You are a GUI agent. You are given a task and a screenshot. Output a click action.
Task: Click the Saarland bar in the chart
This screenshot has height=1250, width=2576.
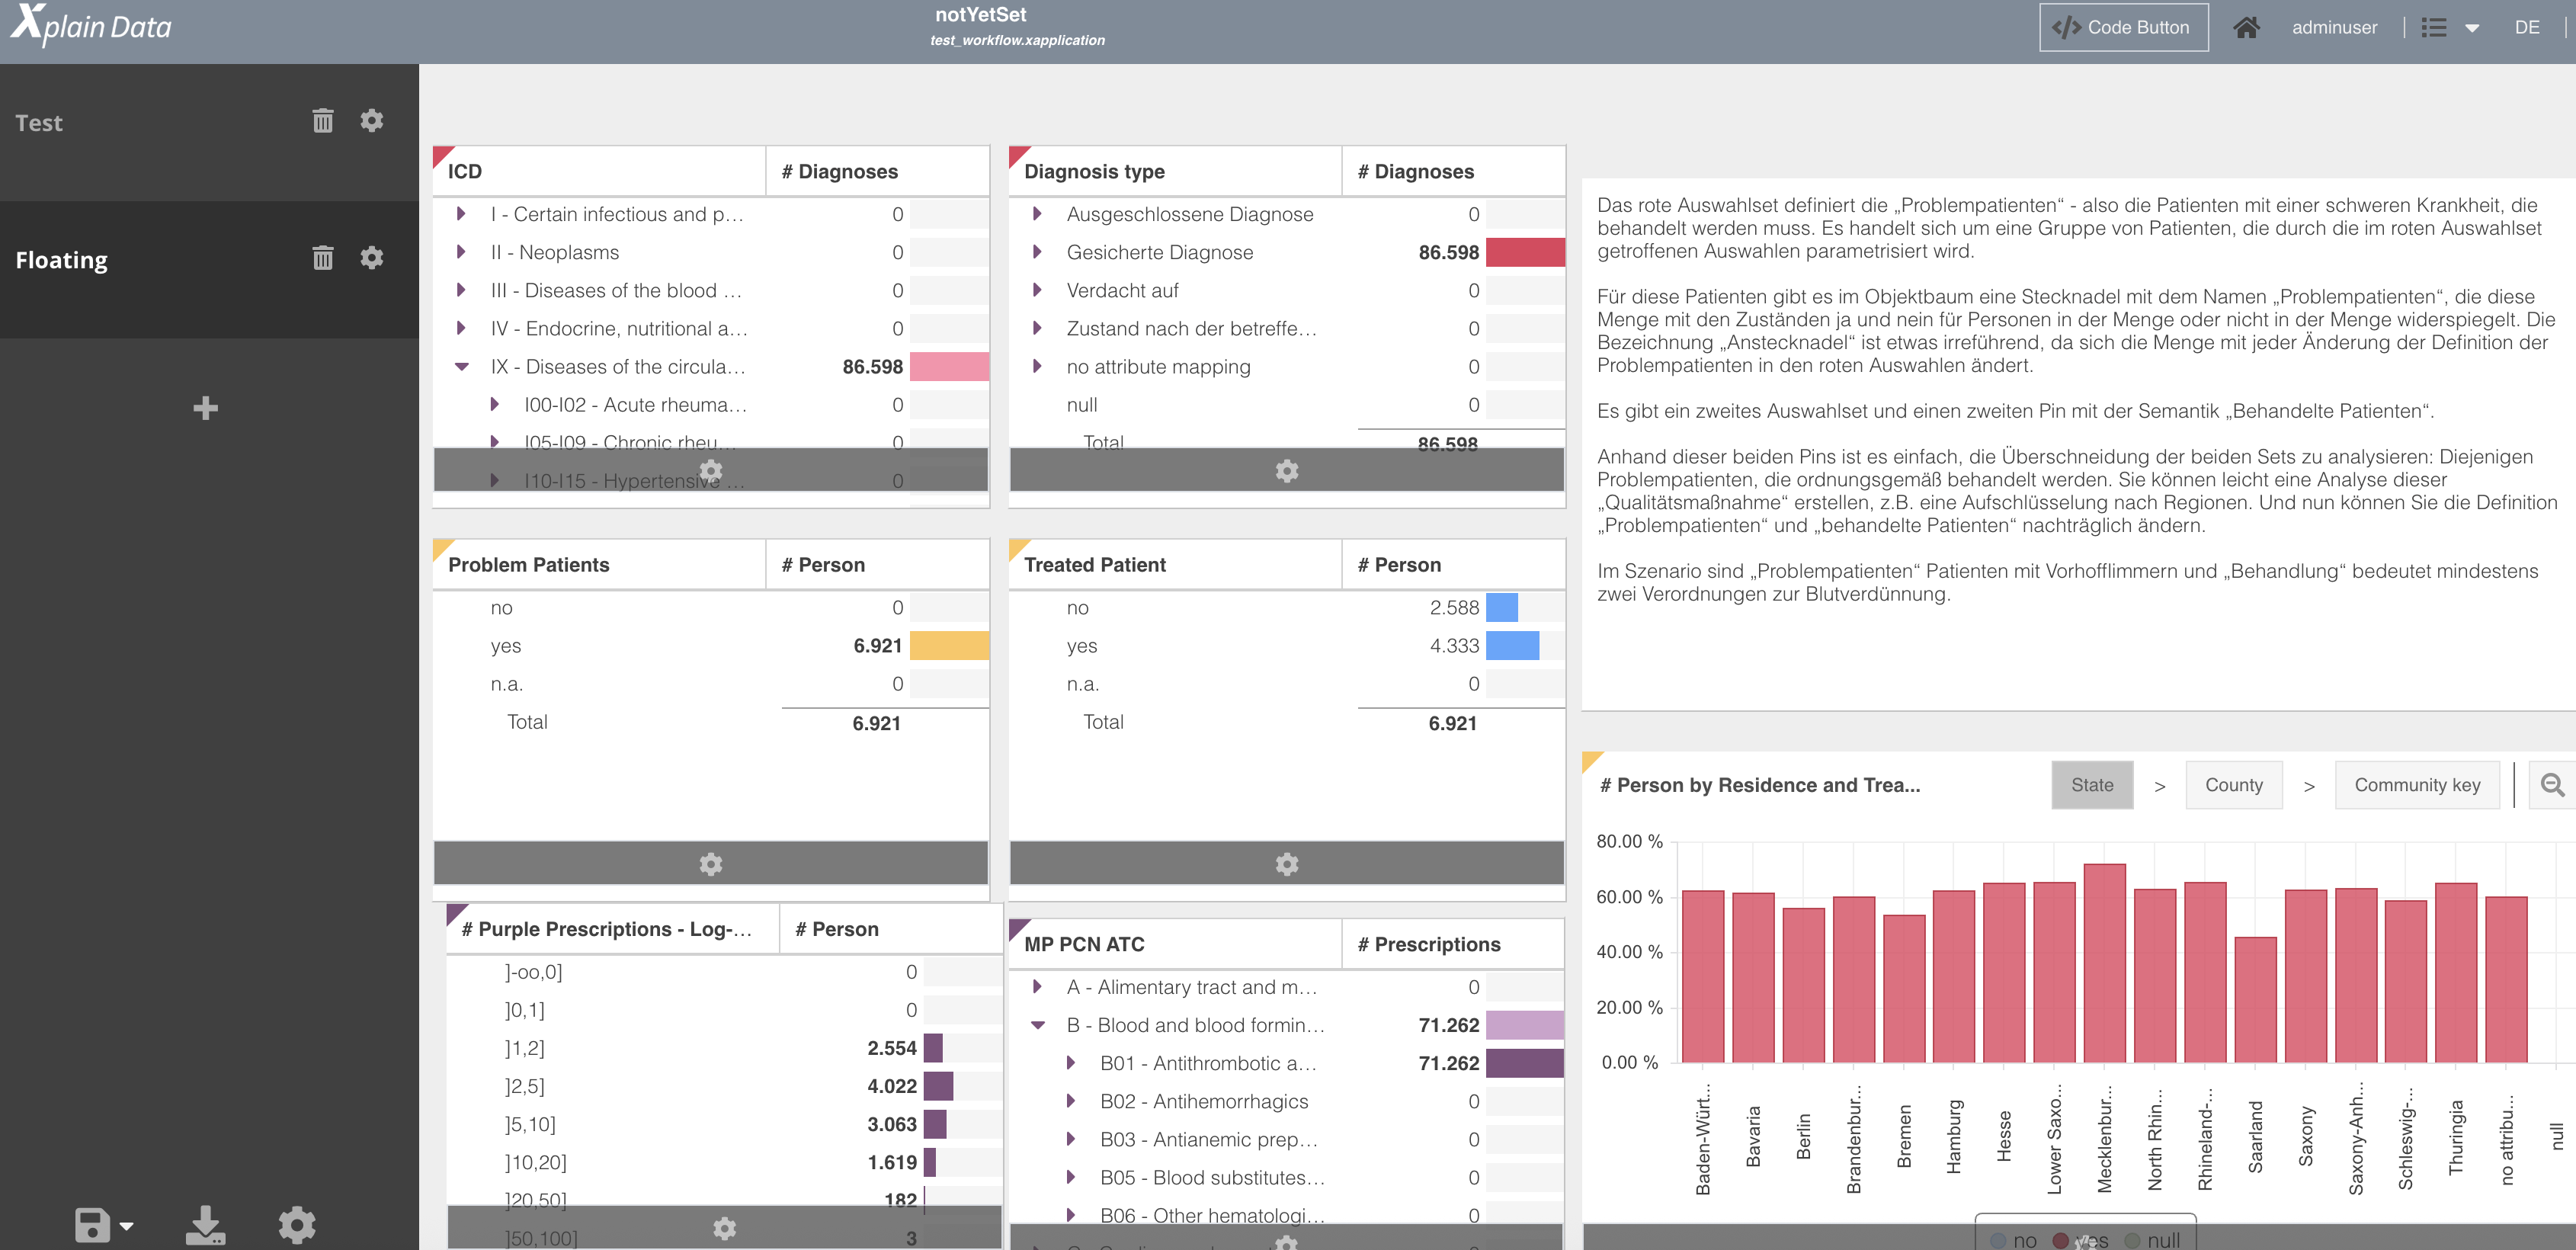[x=2255, y=999]
